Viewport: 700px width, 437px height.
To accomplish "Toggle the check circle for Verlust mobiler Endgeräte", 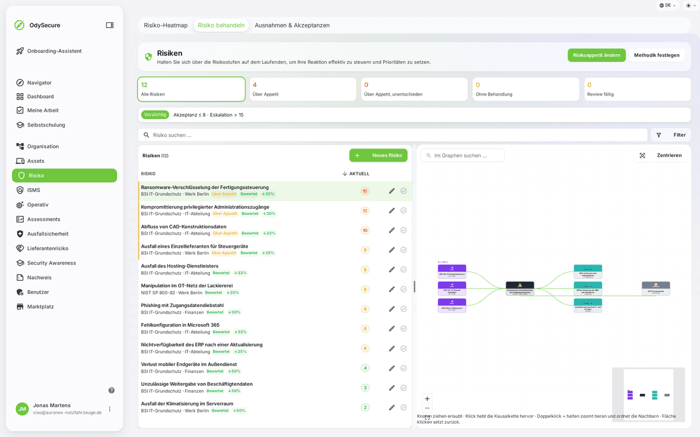I will 404,368.
